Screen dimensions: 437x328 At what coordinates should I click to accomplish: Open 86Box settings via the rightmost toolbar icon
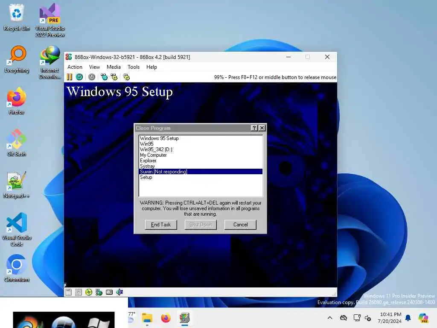point(126,77)
